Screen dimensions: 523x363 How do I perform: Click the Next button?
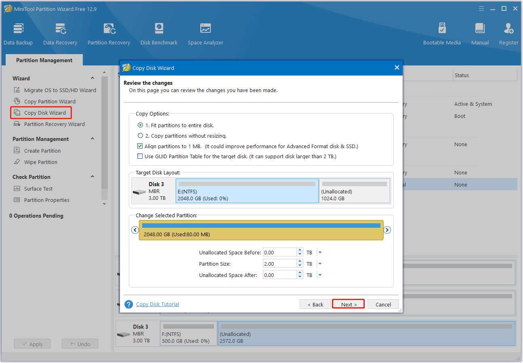click(349, 304)
